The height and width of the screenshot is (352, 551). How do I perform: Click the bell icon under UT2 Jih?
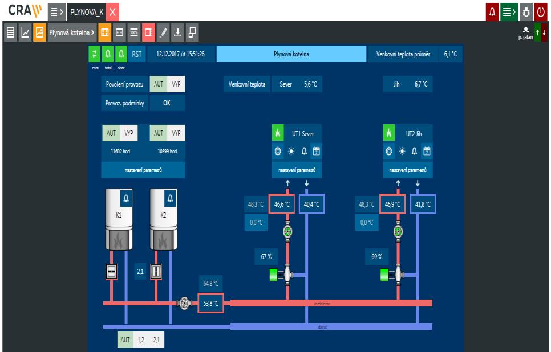[x=414, y=152]
